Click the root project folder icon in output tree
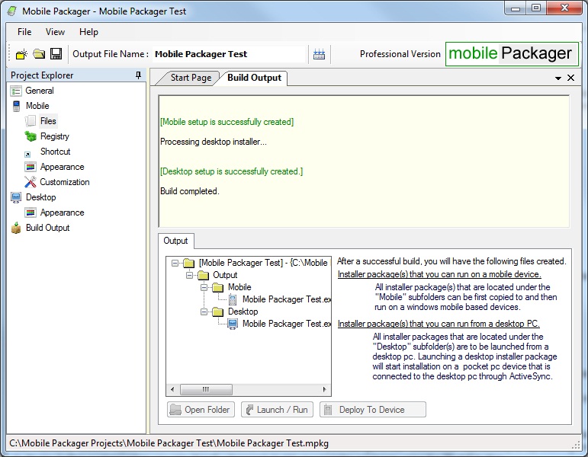 tap(188, 264)
